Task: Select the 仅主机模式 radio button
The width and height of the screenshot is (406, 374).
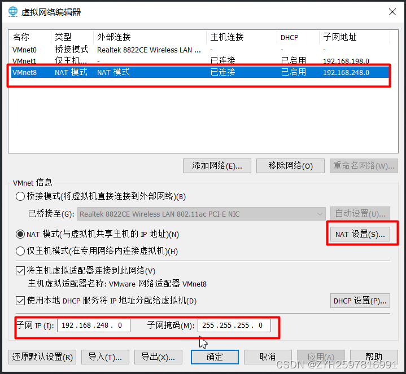Action: click(20, 251)
